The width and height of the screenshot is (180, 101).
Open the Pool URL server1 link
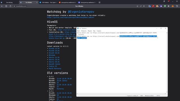[67, 30]
